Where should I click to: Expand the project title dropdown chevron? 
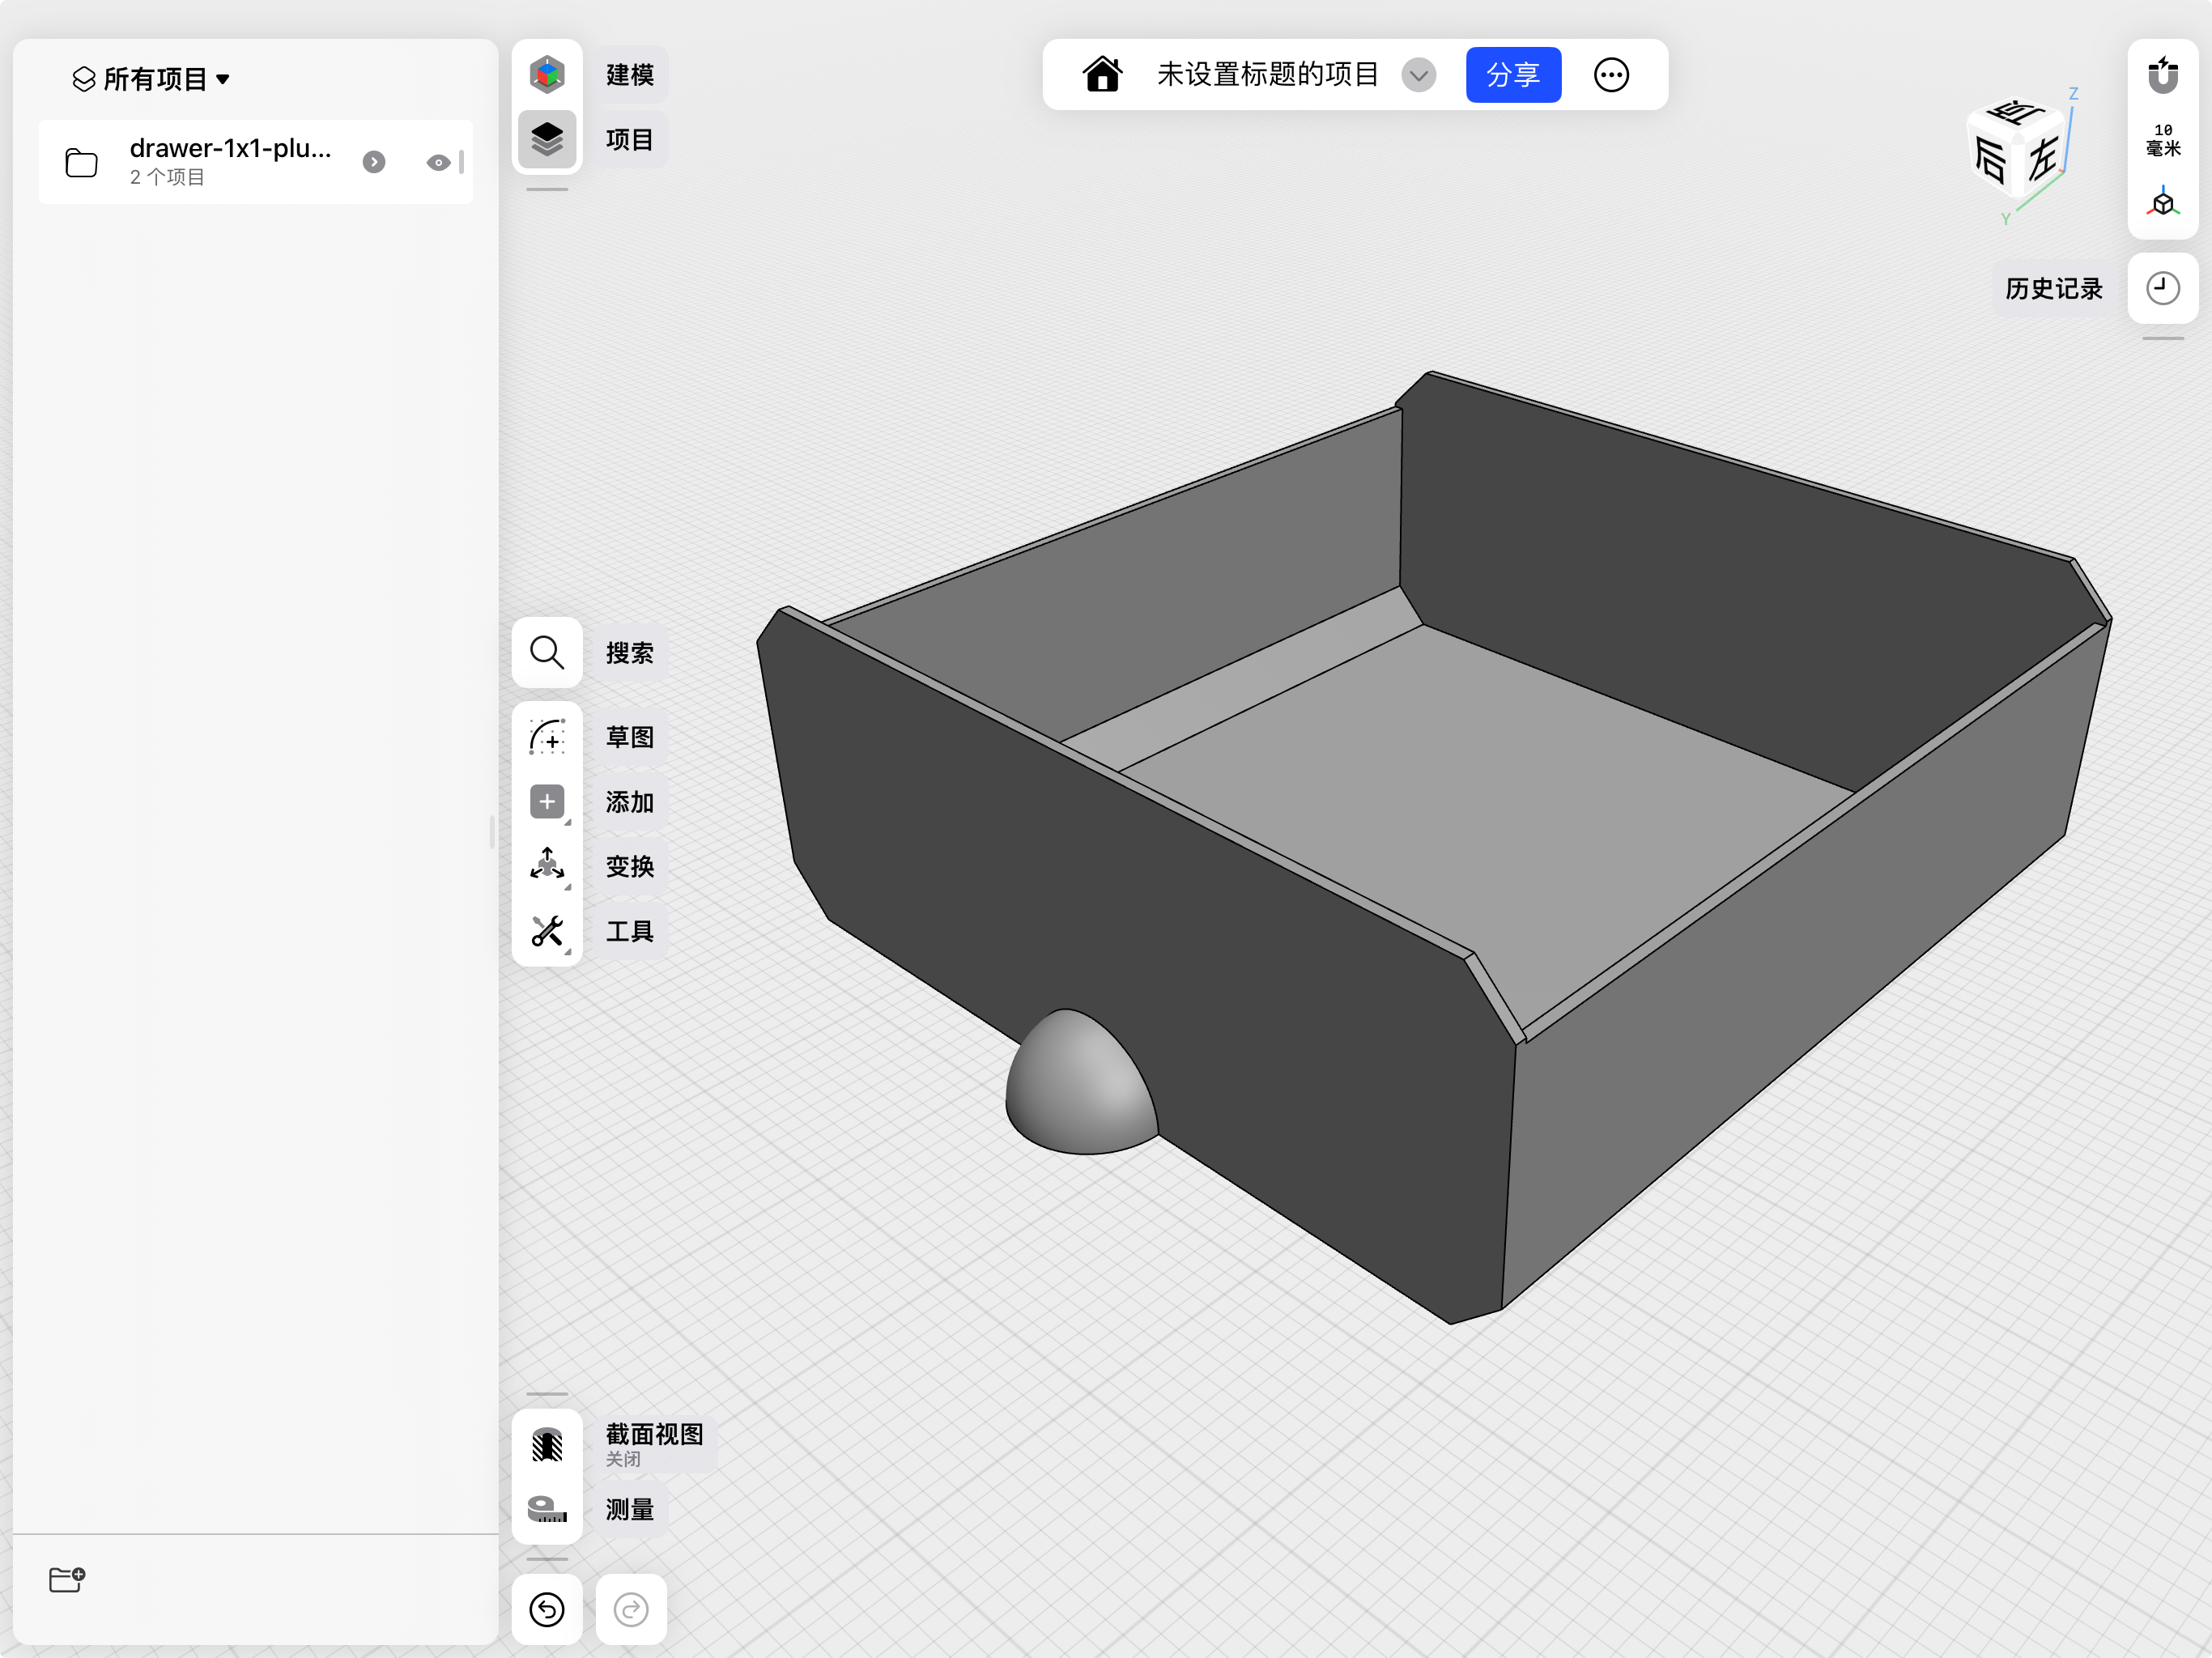[1418, 74]
